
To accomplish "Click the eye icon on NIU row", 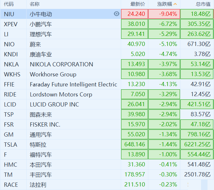I will (117, 14).
